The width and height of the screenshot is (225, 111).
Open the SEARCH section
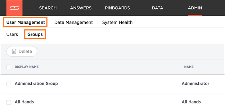click(48, 8)
